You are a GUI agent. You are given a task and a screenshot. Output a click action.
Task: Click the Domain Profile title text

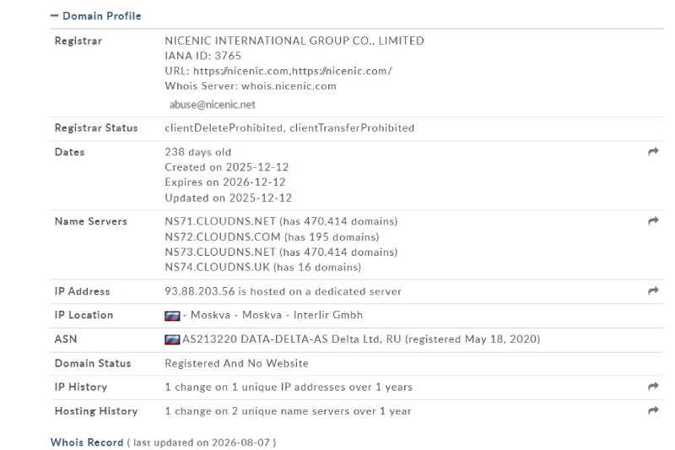click(x=102, y=16)
